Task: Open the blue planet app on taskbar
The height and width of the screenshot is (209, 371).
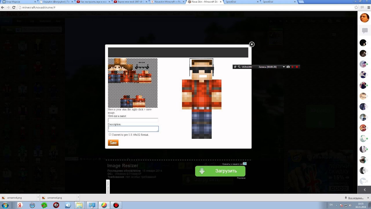Action: tap(32, 205)
